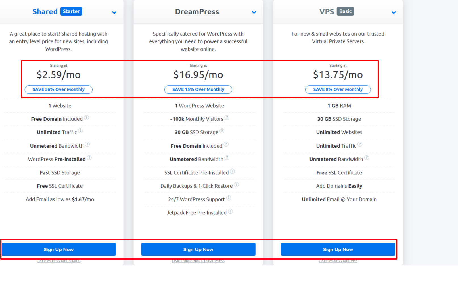Show tooltip for WordPress Pre-installed feature

click(89, 158)
